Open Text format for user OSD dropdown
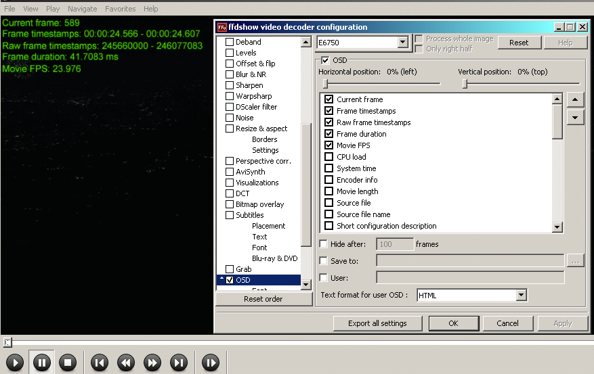Image resolution: width=594 pixels, height=374 pixels. pyautogui.click(x=522, y=295)
